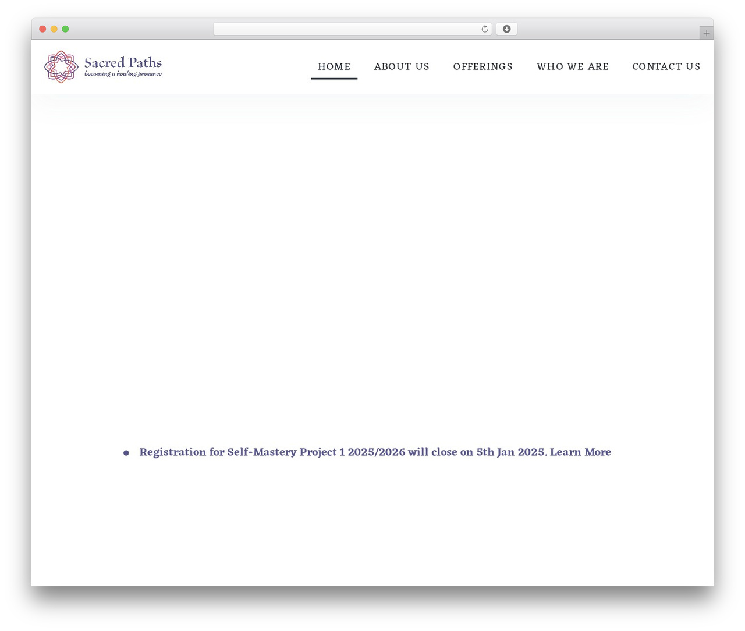Follow the Learn More registration link
Image resolution: width=745 pixels, height=631 pixels.
click(580, 452)
